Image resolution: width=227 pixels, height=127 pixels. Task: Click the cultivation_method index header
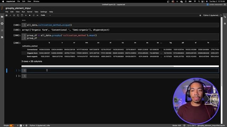coord(30,46)
